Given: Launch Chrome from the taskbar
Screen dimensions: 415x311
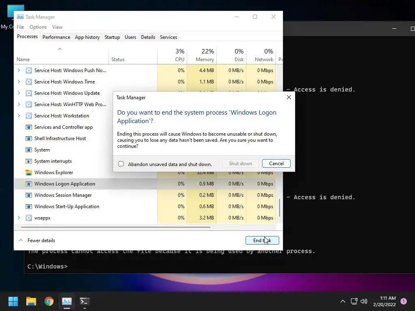Looking at the screenshot, I should point(49,301).
